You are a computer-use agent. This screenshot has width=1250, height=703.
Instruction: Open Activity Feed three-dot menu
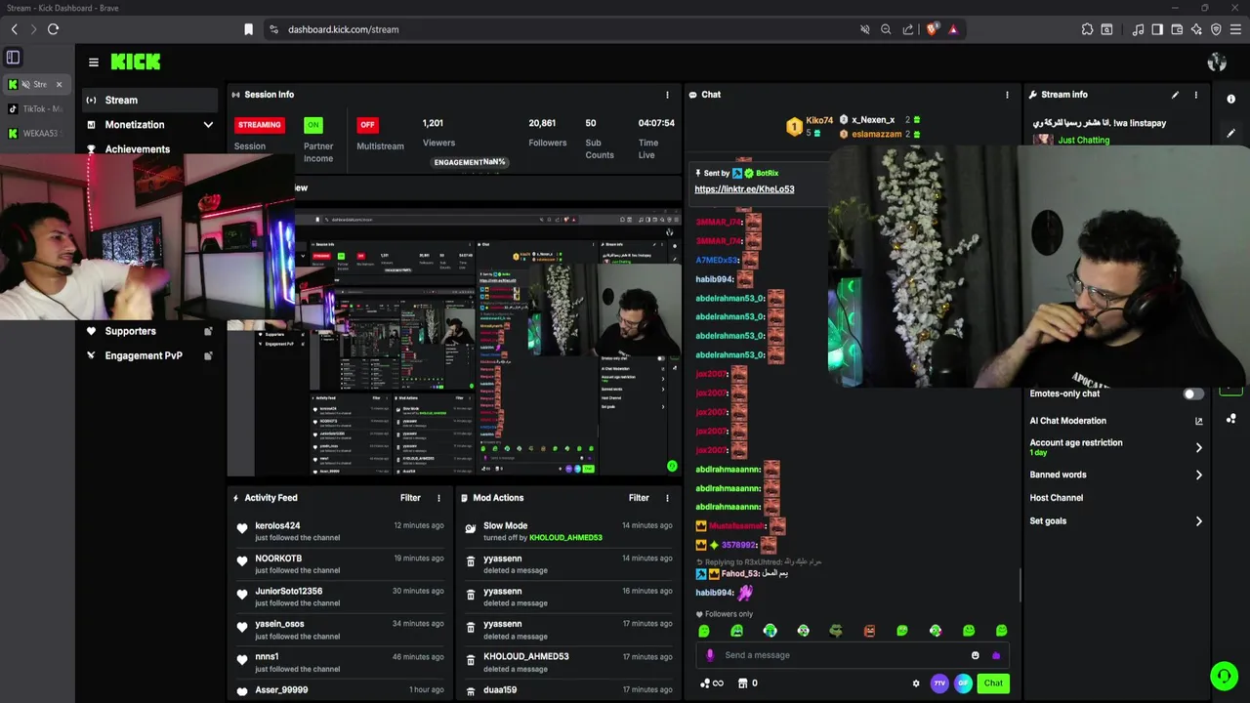pyautogui.click(x=438, y=498)
